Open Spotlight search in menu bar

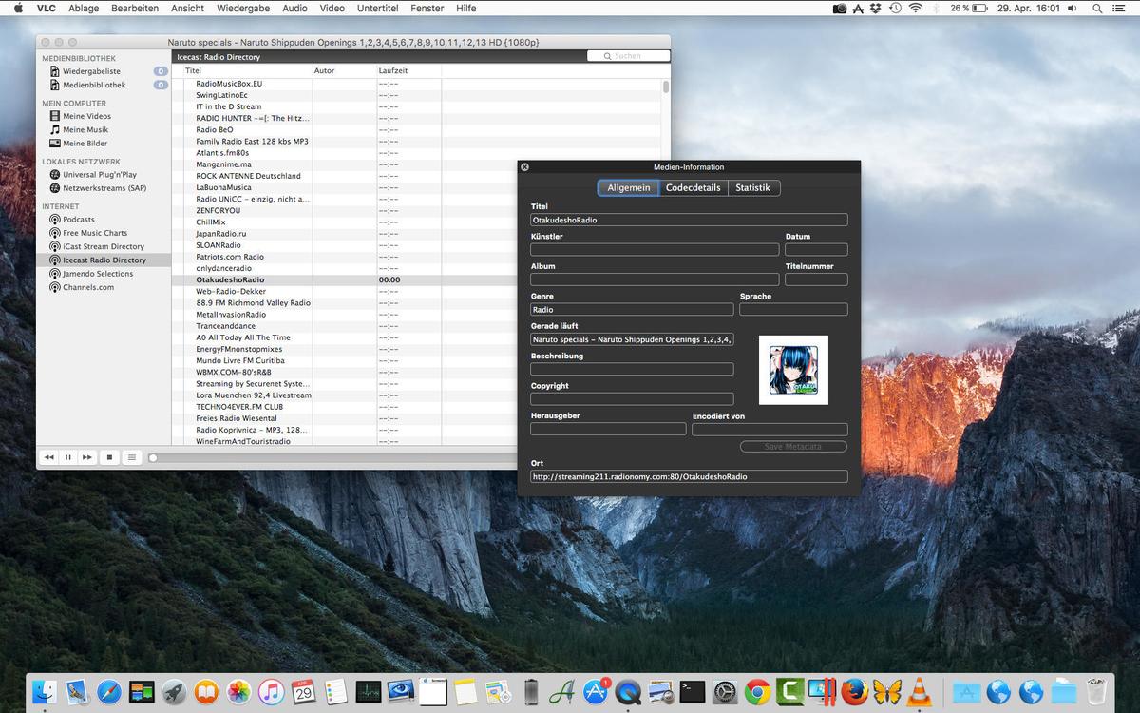point(1096,8)
